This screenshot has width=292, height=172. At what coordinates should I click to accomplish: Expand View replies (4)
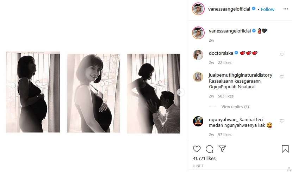click(x=235, y=107)
